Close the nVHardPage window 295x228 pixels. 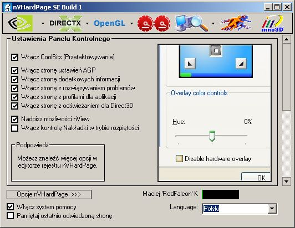(287, 7)
